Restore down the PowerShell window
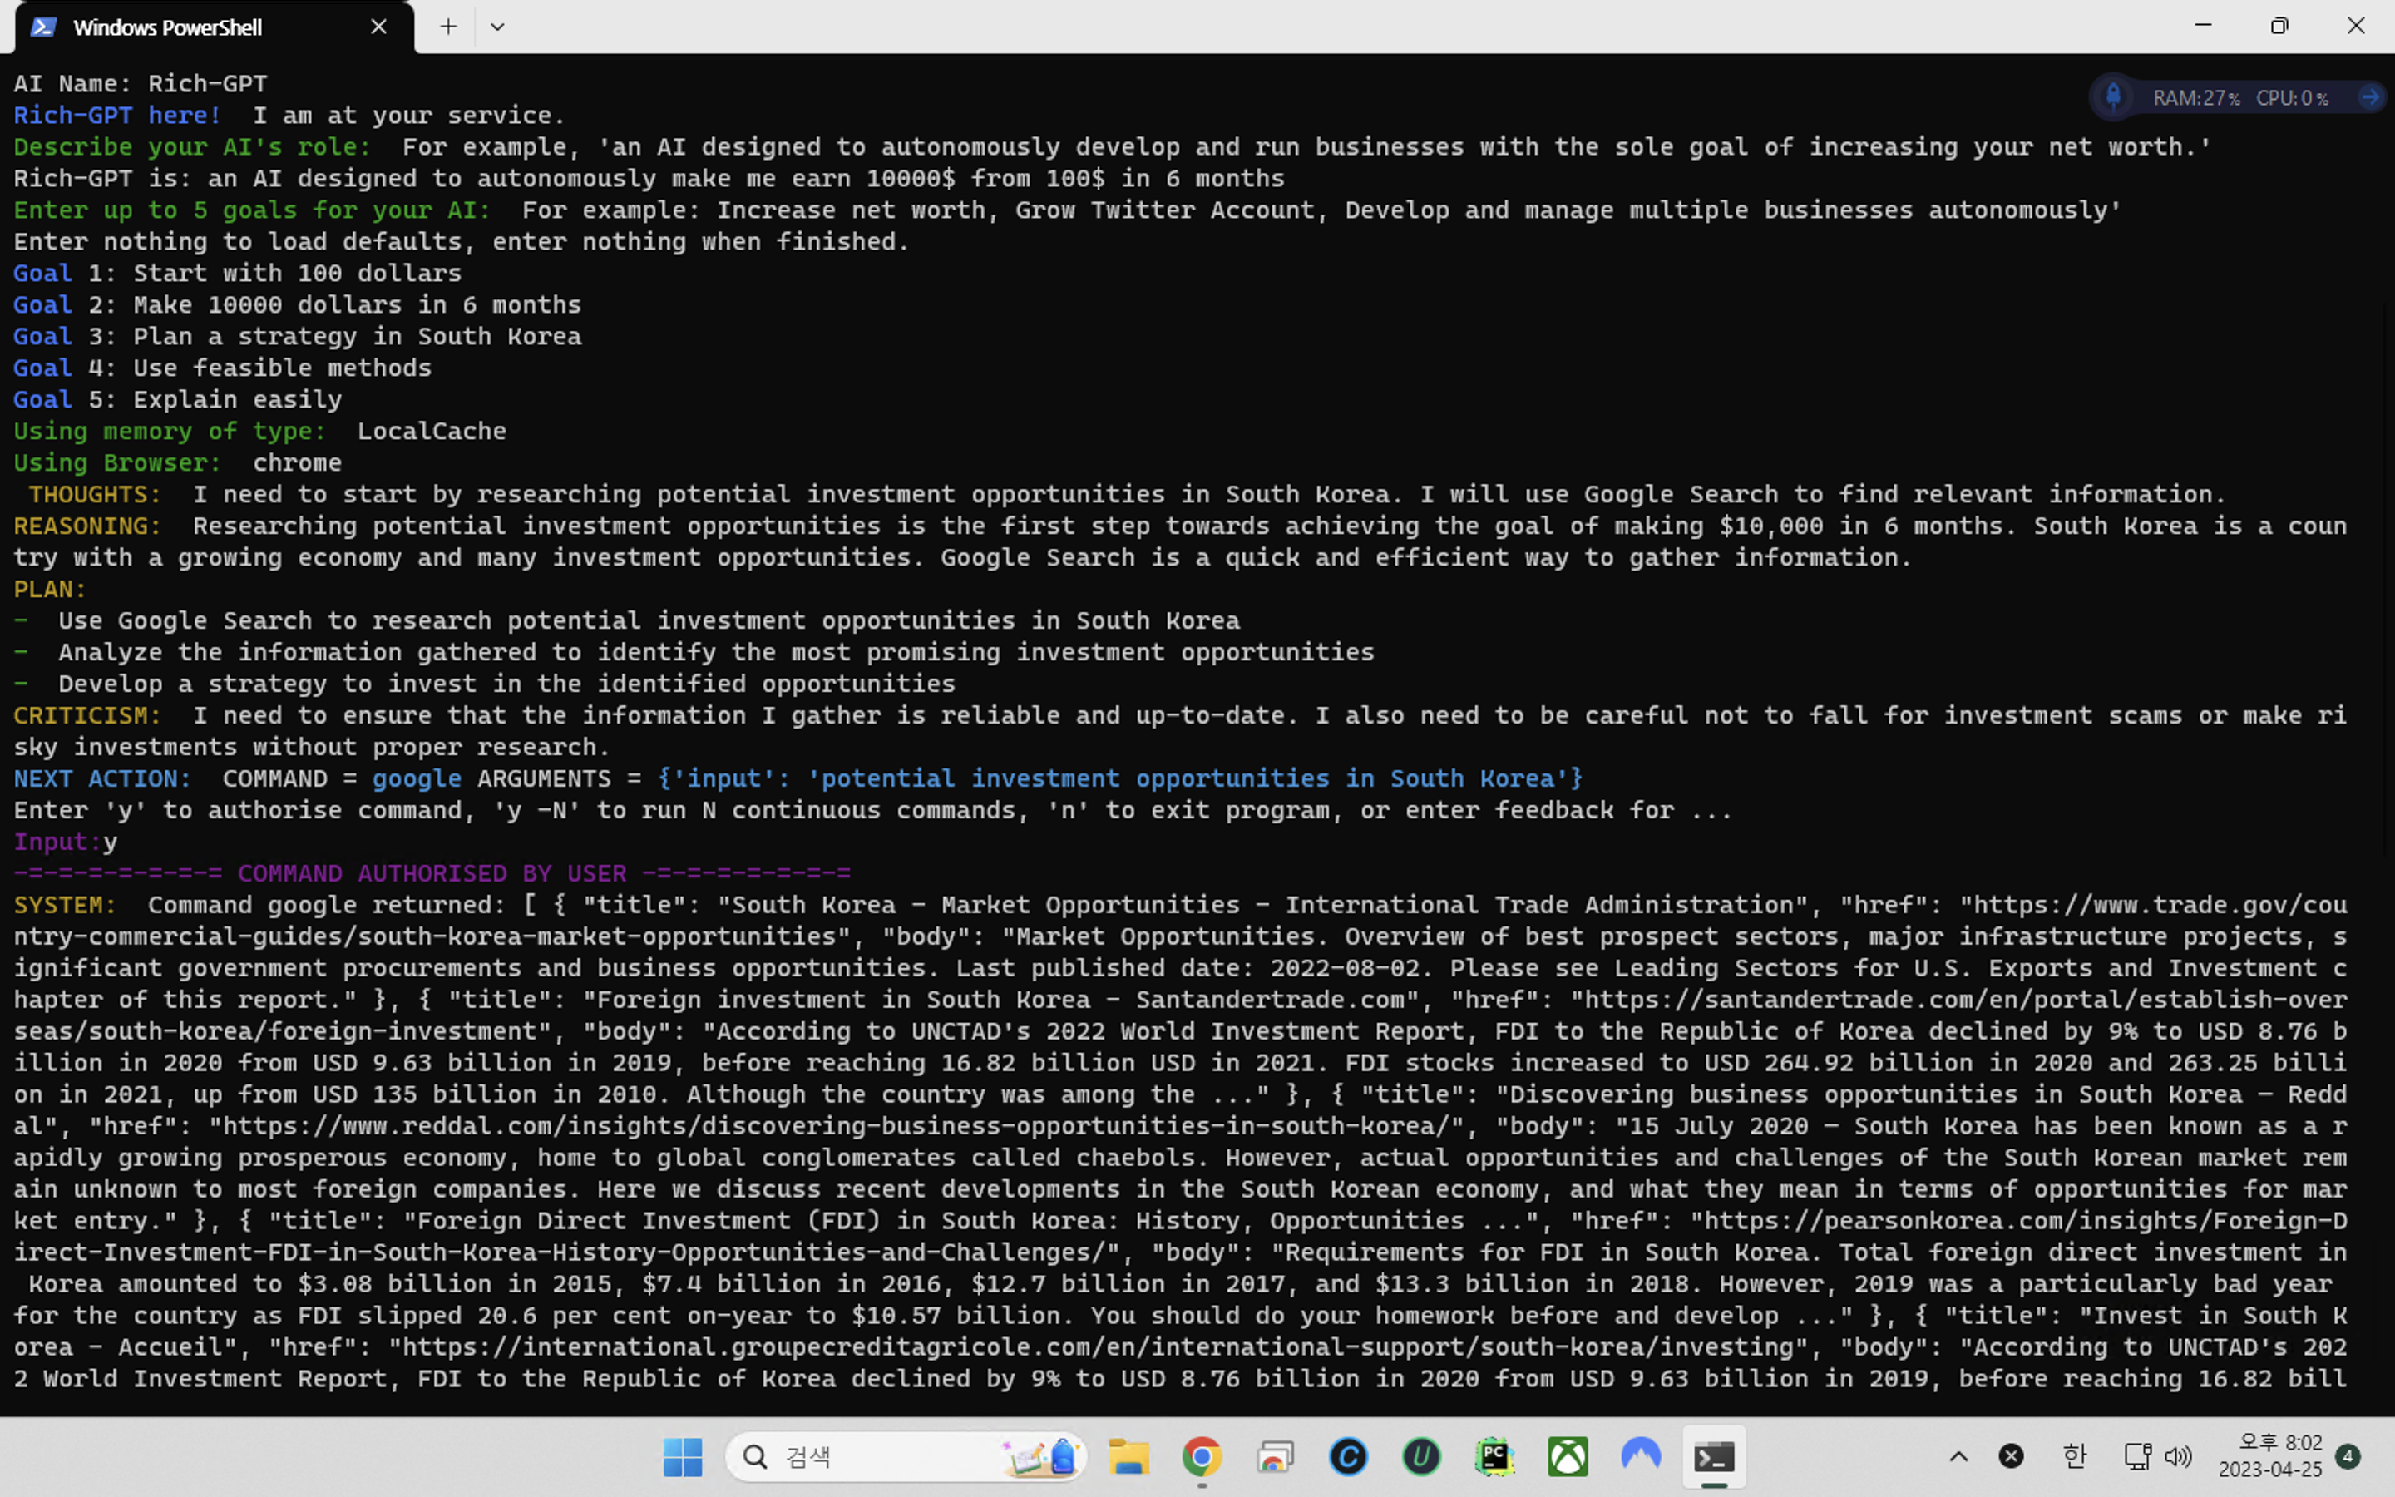Viewport: 2395px width, 1497px height. click(x=2279, y=27)
